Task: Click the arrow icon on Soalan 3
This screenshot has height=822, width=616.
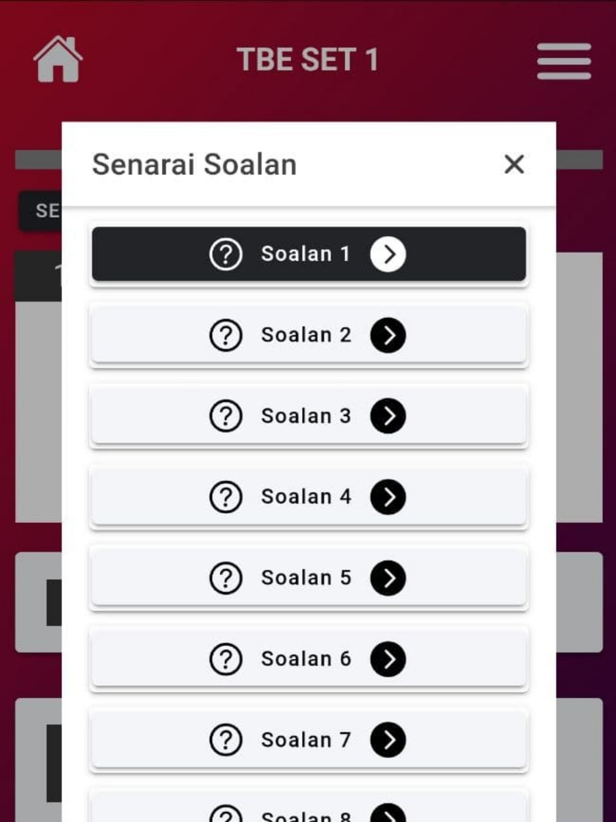Action: (x=388, y=416)
